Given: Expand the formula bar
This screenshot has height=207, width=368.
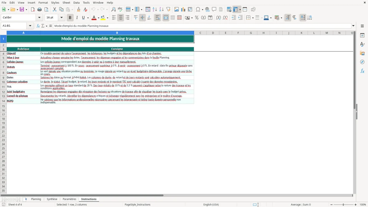Looking at the screenshot, I should [x=353, y=26].
